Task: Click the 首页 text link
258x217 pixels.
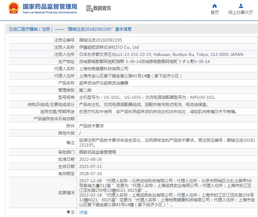Action: [215, 13]
